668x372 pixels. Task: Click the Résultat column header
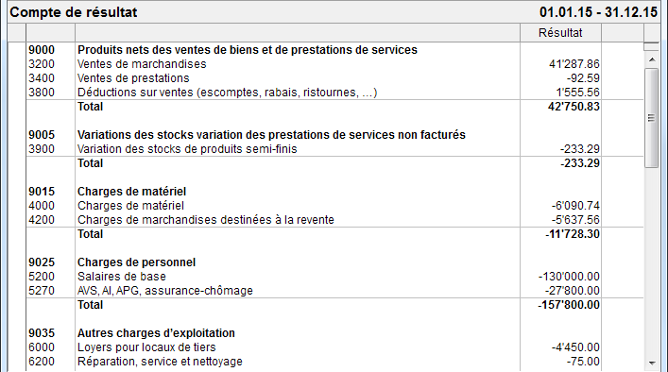(560, 33)
